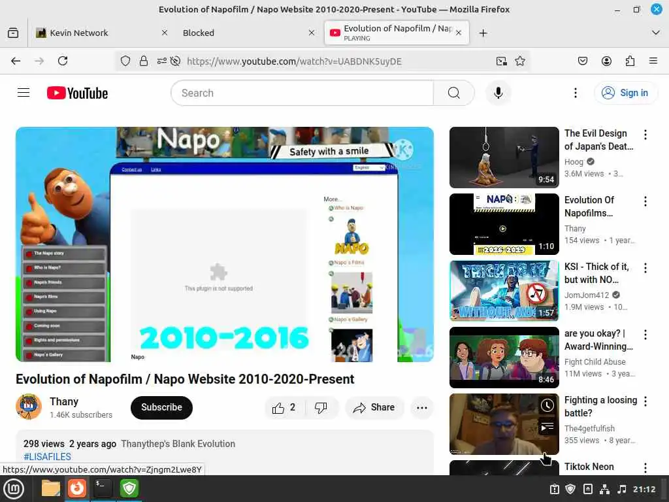Open options for are you okay video
Image resolution: width=669 pixels, height=502 pixels.
click(645, 335)
